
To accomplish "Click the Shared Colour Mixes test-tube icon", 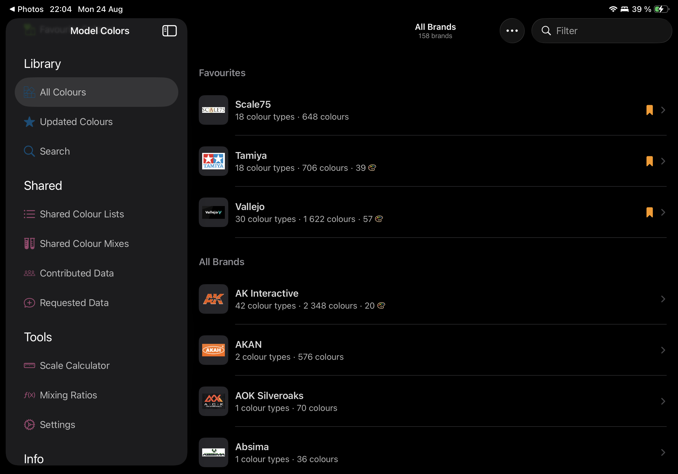I will pos(30,244).
